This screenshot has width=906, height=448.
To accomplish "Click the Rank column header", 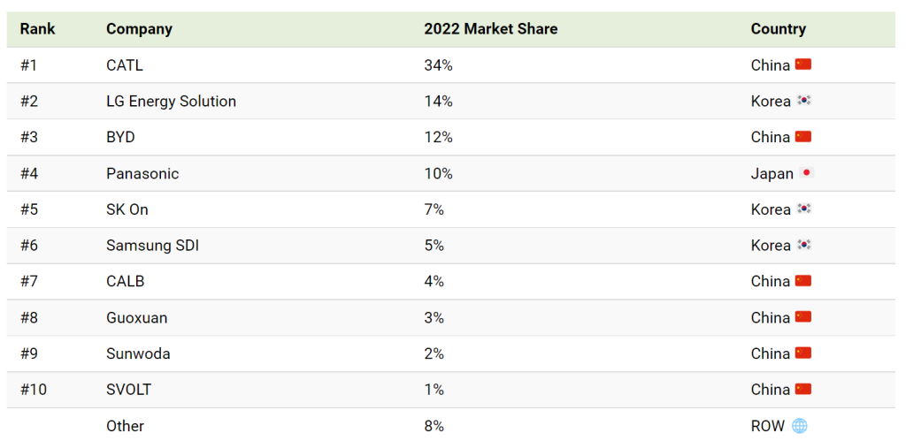I will [x=37, y=29].
